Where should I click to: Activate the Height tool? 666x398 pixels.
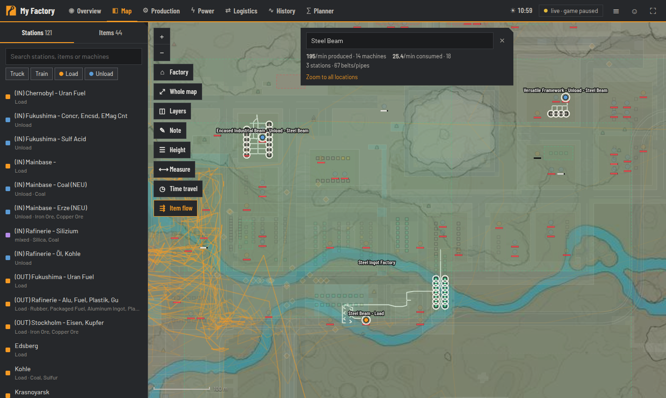point(172,150)
